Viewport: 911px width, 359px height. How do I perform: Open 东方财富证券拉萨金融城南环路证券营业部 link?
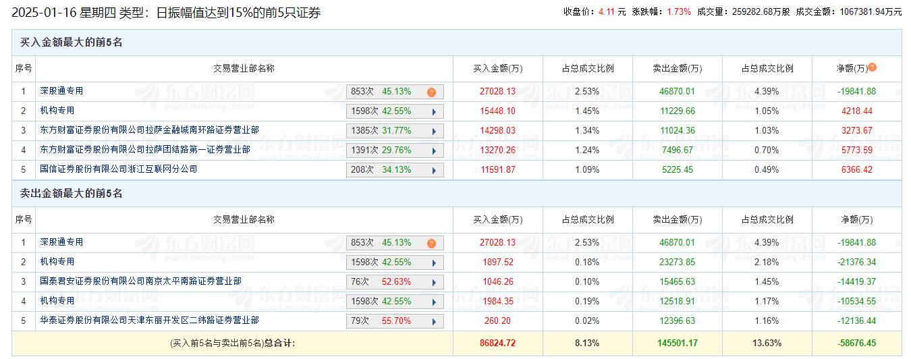point(149,130)
